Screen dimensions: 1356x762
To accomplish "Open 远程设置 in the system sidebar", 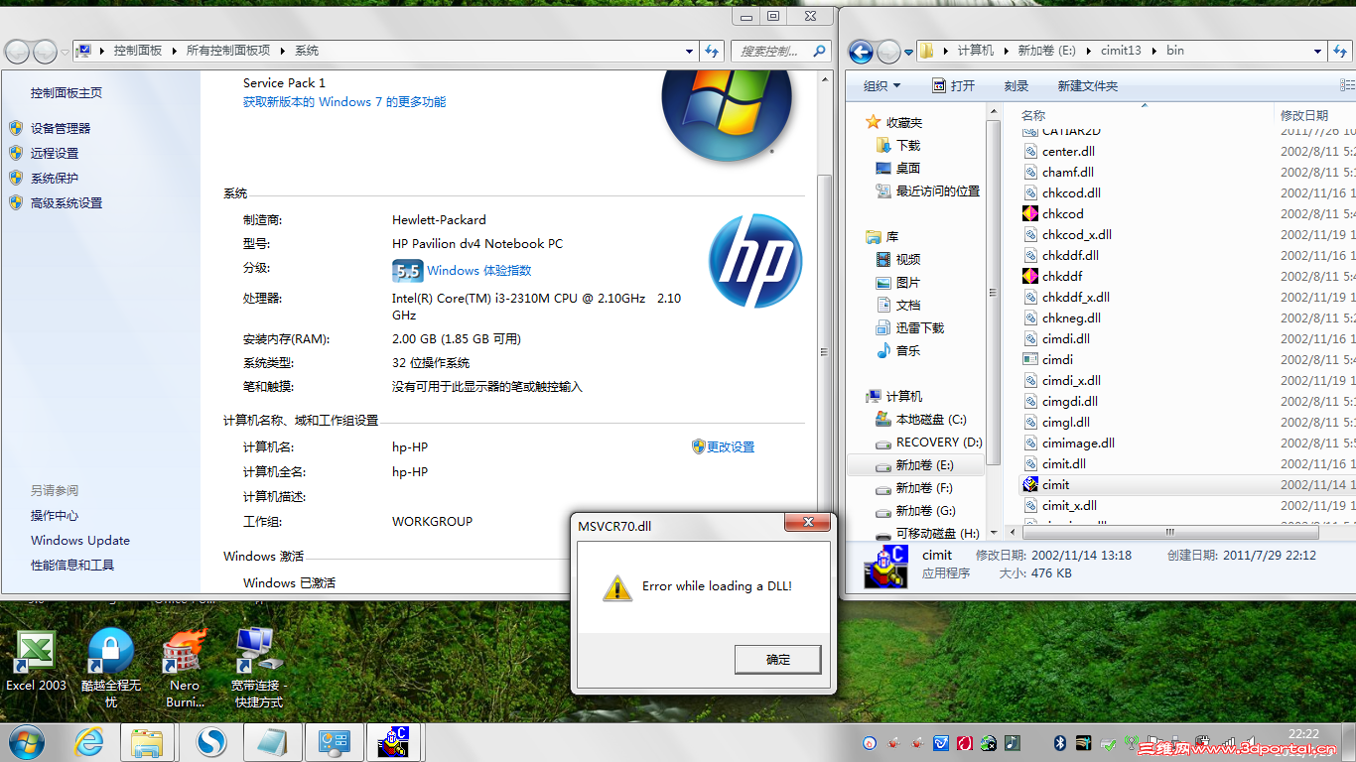I will [x=55, y=153].
